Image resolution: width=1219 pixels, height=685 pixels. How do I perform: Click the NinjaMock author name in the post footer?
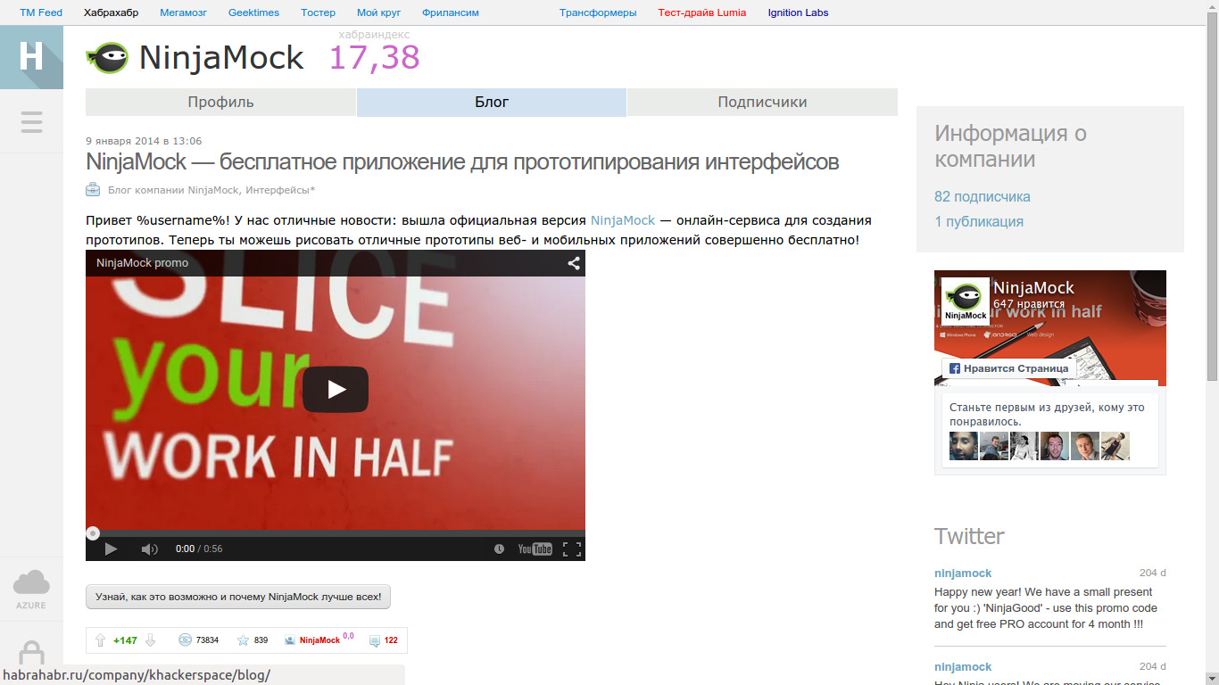coord(319,640)
